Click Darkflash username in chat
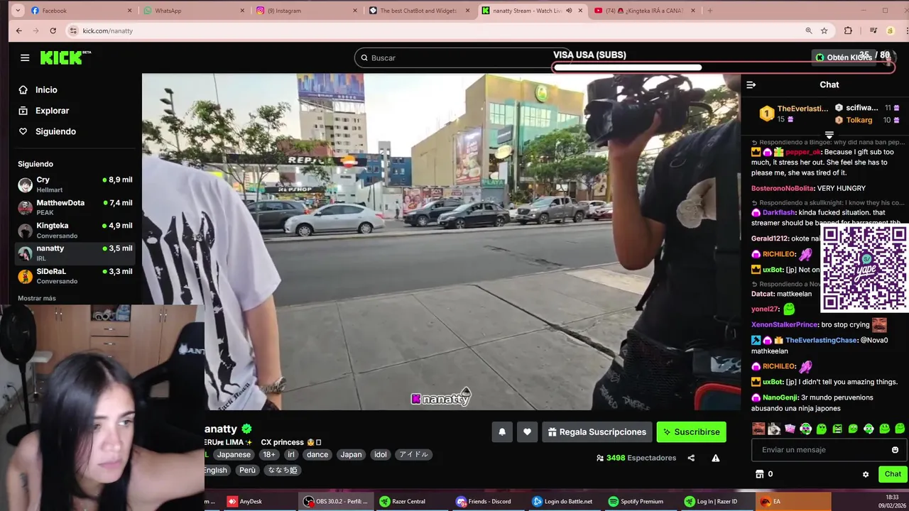Viewport: 909px width, 511px height. [x=779, y=212]
